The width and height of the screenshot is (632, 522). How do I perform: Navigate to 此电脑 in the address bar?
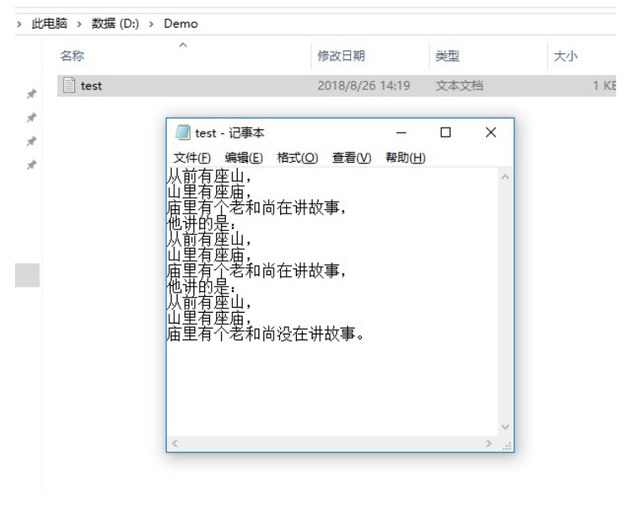pos(49,23)
